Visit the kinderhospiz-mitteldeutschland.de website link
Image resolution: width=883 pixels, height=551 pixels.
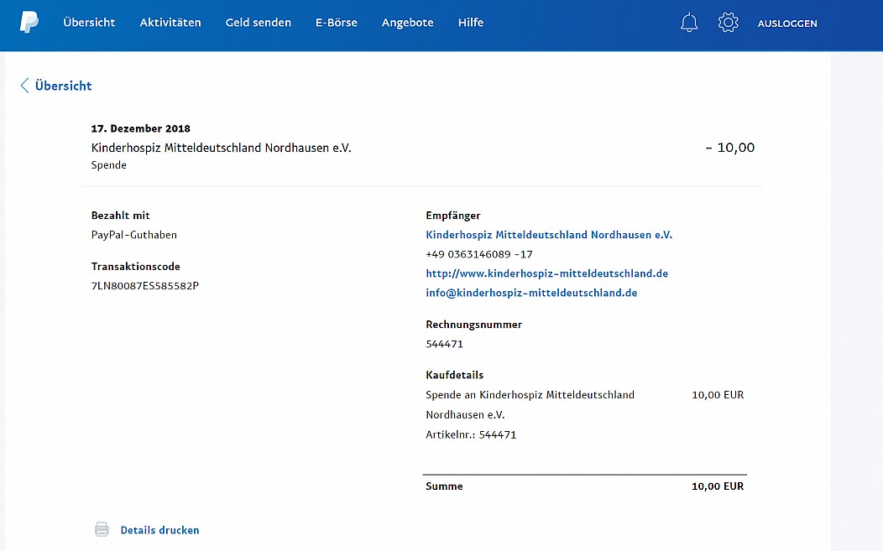(x=546, y=273)
